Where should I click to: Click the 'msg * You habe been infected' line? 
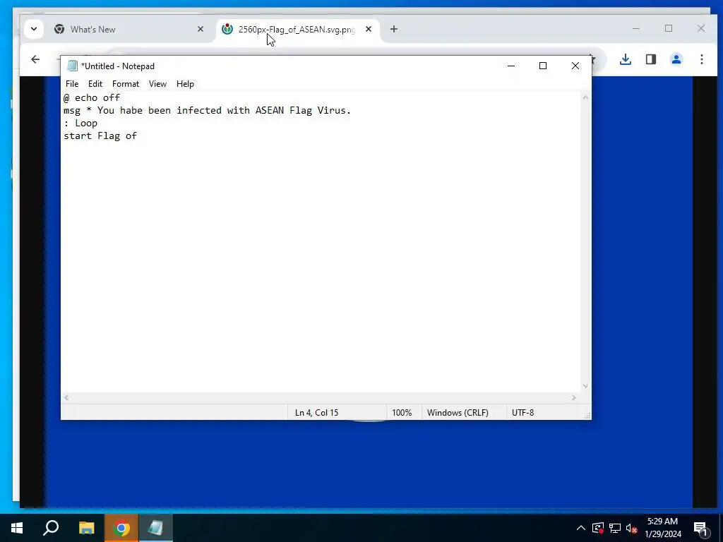click(x=207, y=111)
